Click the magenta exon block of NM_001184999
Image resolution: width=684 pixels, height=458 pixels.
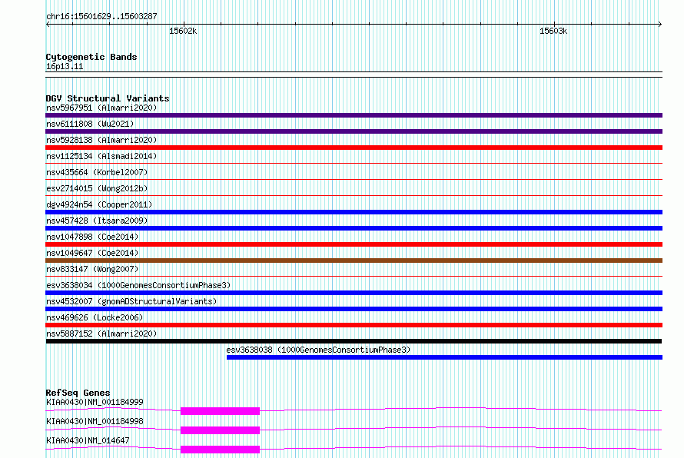coord(221,411)
